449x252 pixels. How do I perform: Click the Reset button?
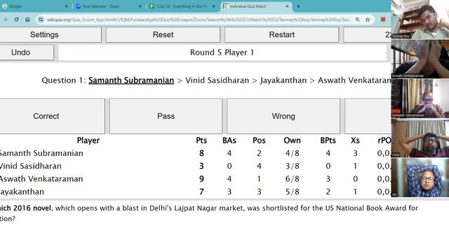(163, 34)
